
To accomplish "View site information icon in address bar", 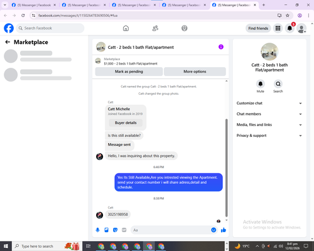I will 33,15.
